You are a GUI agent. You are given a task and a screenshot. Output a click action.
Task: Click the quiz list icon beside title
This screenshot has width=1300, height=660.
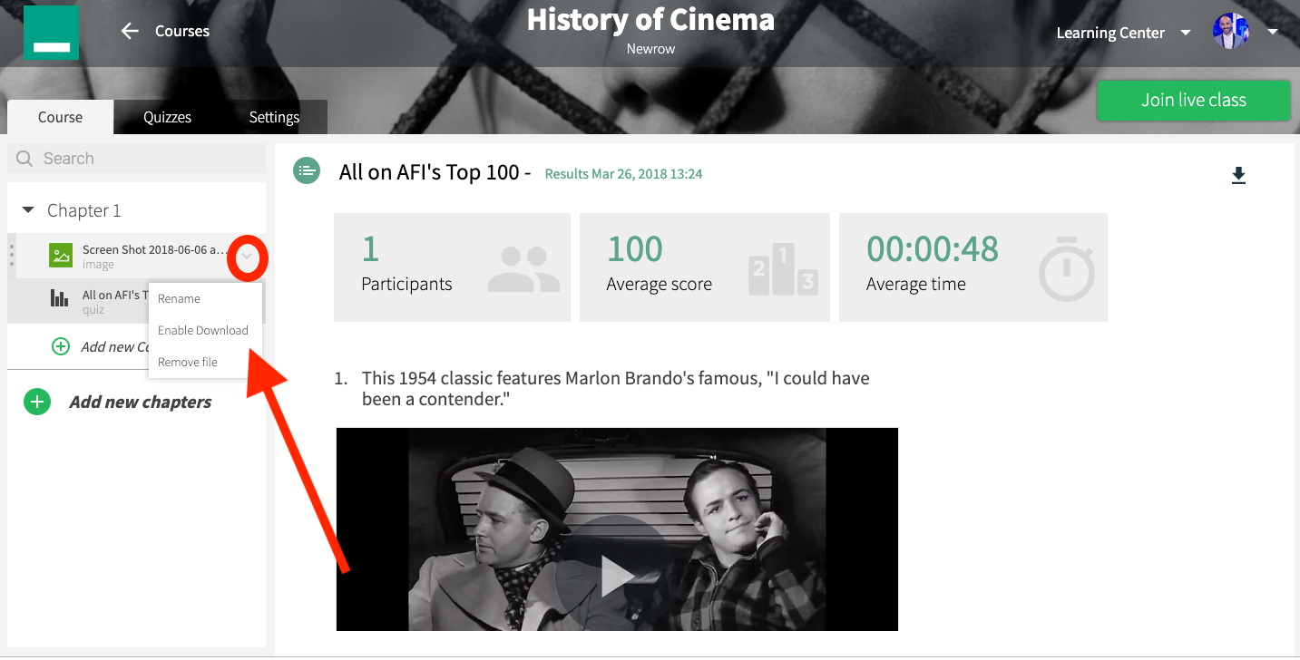pos(307,170)
